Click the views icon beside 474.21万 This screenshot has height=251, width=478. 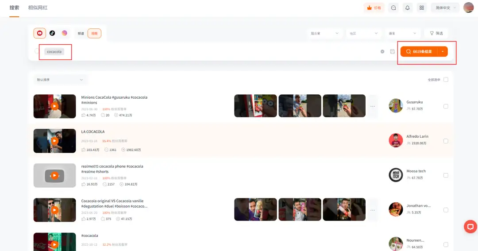(x=116, y=115)
